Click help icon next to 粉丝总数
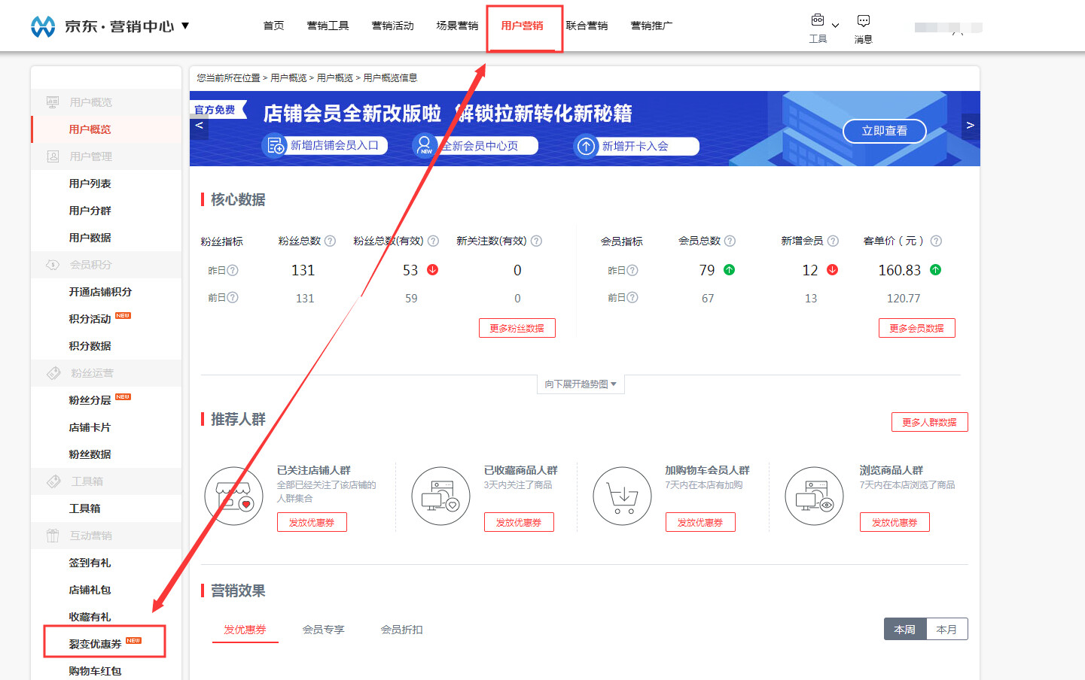The height and width of the screenshot is (680, 1085). (330, 241)
